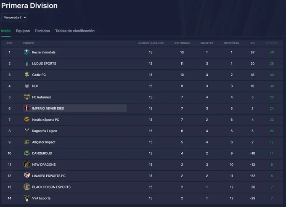286x207 pixels.
Task: Click Recre Inmortals victories value 13
Action: [182, 53]
